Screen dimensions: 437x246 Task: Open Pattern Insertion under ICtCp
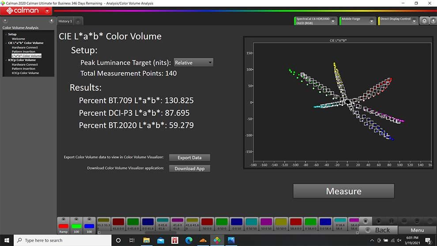(23, 68)
